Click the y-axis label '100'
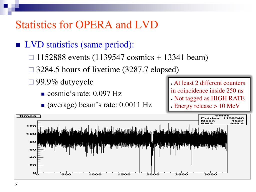This screenshot has height=192, width=256. click(31, 134)
